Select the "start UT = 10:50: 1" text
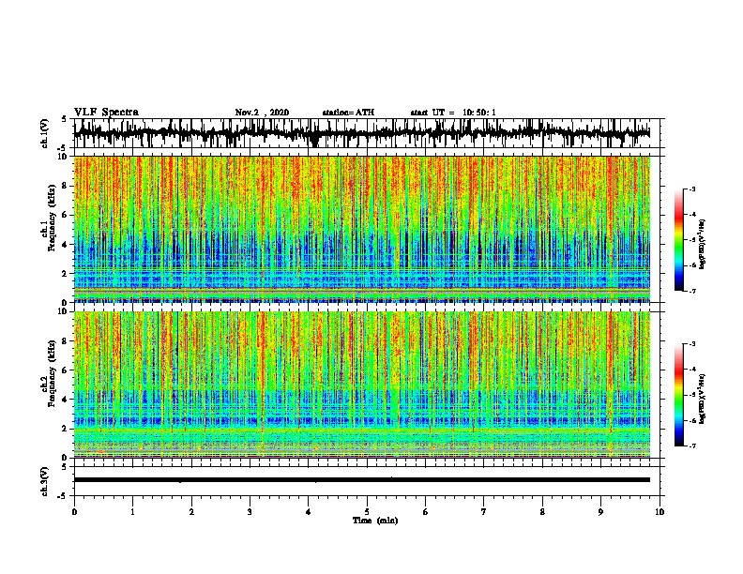Image resolution: width=743 pixels, height=574 pixels. (x=453, y=113)
